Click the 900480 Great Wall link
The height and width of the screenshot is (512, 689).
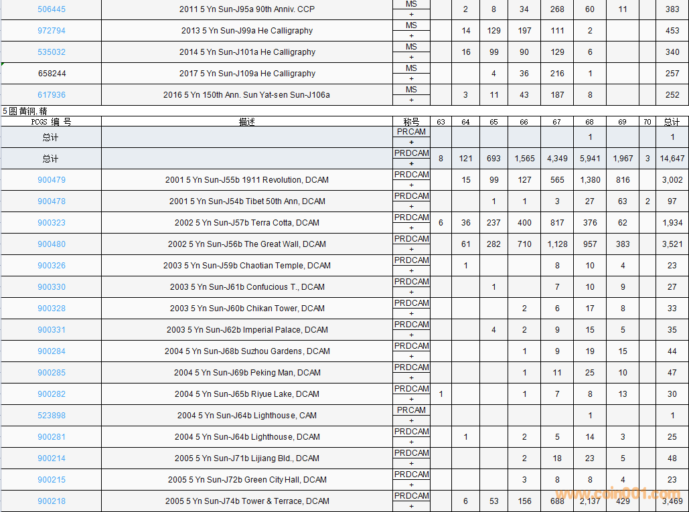(52, 244)
